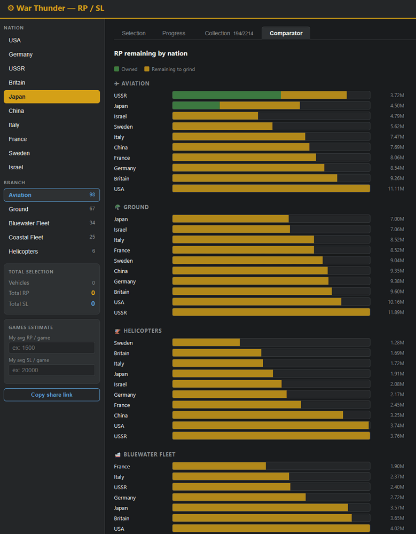Screen dimensions: 416x534
Task: Click the helicopter icon beside HELICOPTERS heading
Action: [117, 331]
